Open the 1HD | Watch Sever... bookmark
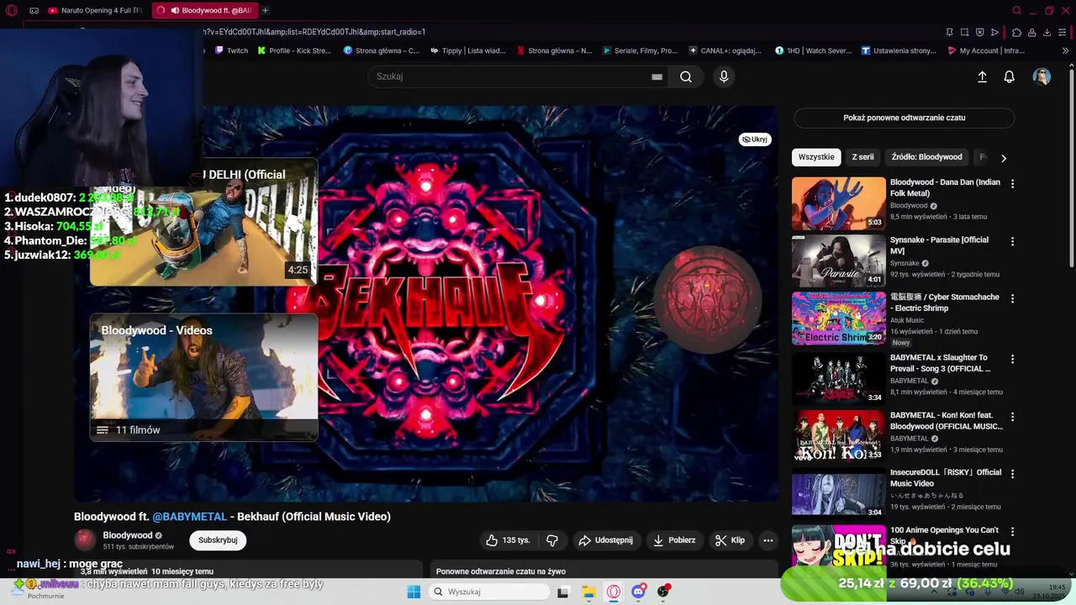The width and height of the screenshot is (1076, 605). [x=813, y=50]
